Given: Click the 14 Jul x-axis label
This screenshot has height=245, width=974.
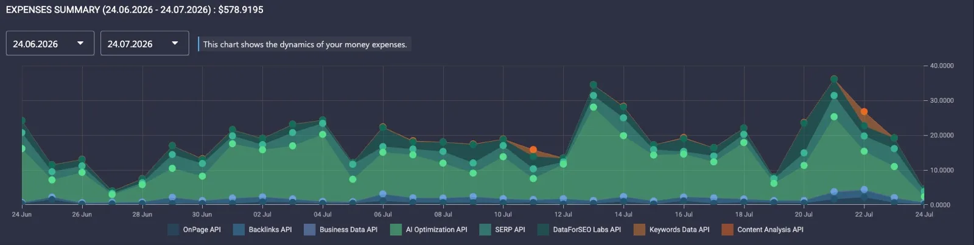Looking at the screenshot, I should pyautogui.click(x=623, y=215).
